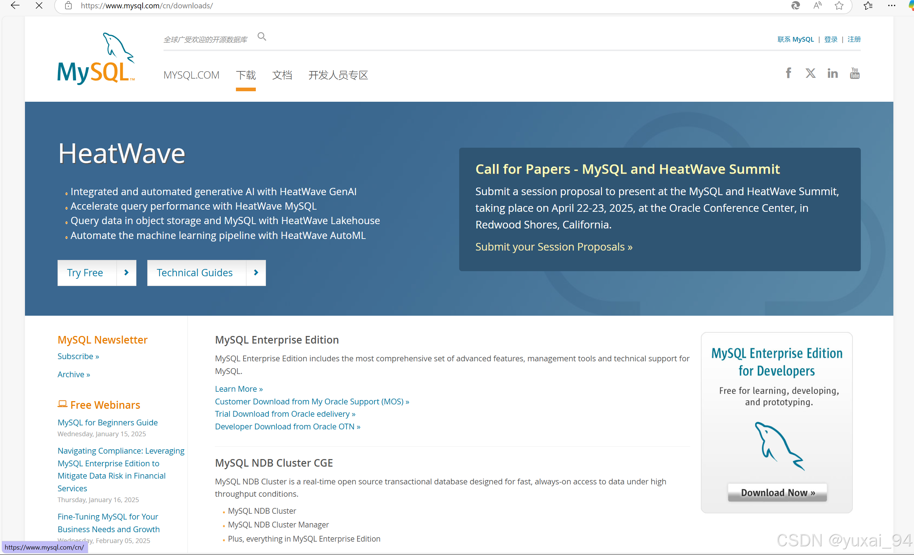Open the newsletter Archive link
The height and width of the screenshot is (555, 914).
click(74, 375)
